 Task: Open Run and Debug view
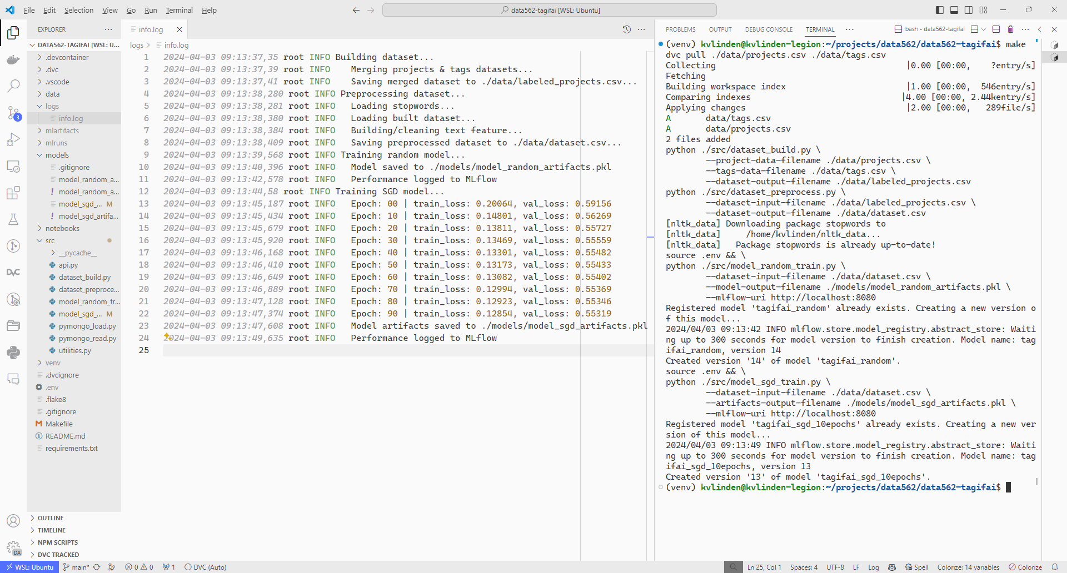[x=13, y=139]
